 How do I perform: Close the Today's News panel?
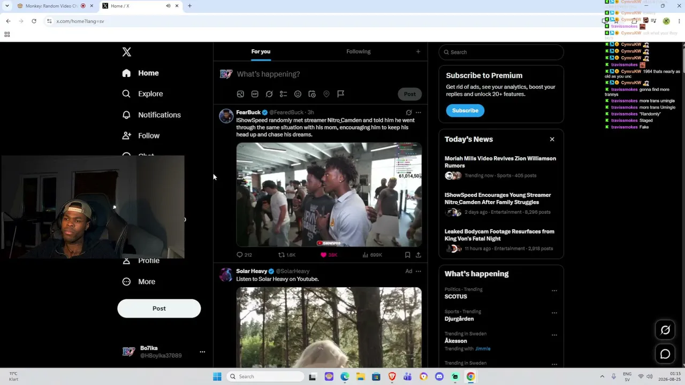(552, 140)
